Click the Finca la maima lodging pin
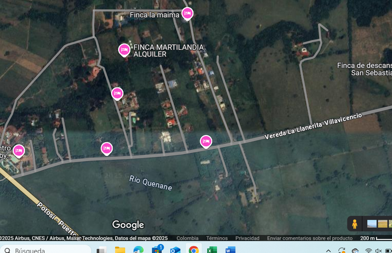This screenshot has width=392, height=253. coord(187,14)
